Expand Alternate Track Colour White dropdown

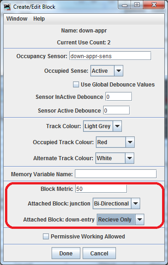click(x=115, y=158)
